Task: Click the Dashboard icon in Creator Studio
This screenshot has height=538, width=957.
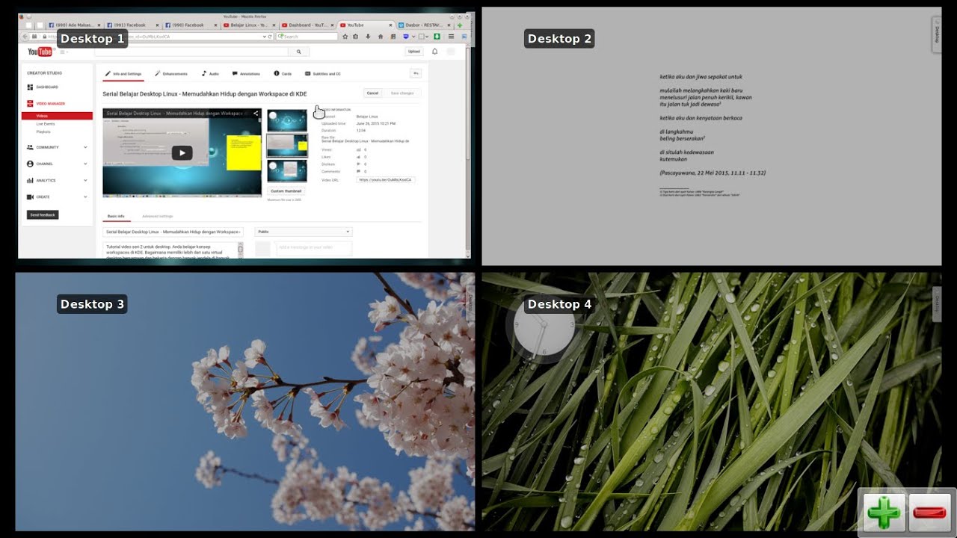Action: [30, 87]
